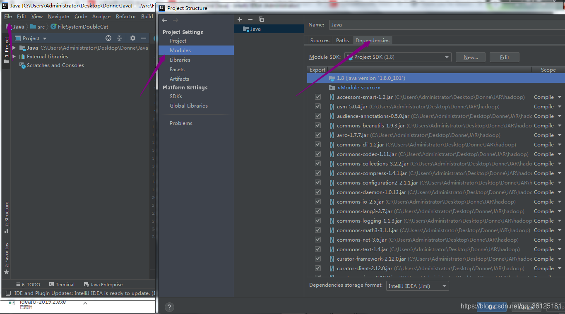Toggle export checkbox for audience-annotations-0.5.0.jar
The image size is (565, 314).
[x=318, y=116]
